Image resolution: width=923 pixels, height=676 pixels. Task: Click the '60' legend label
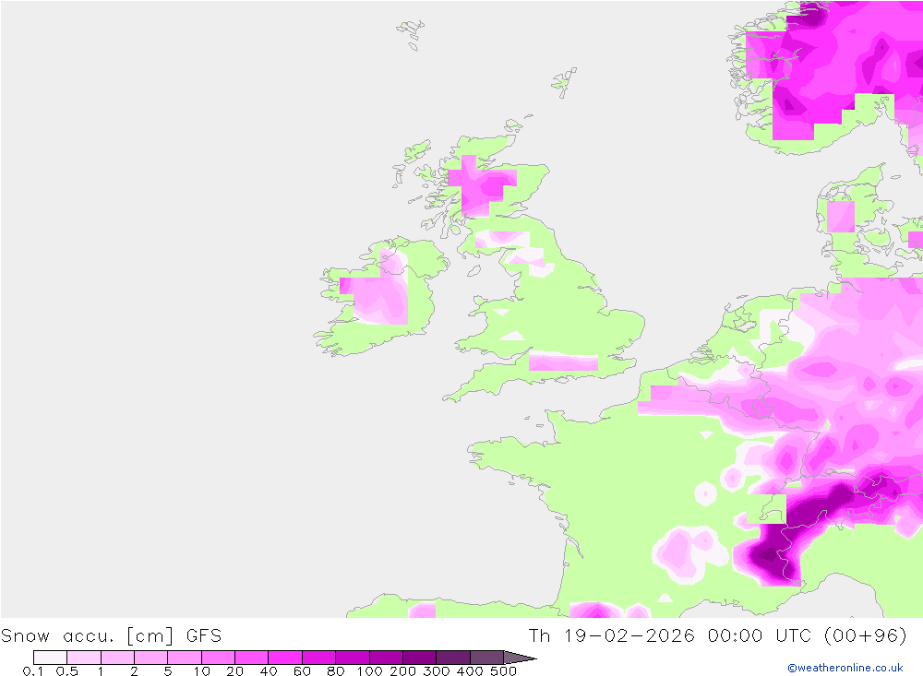tap(302, 671)
